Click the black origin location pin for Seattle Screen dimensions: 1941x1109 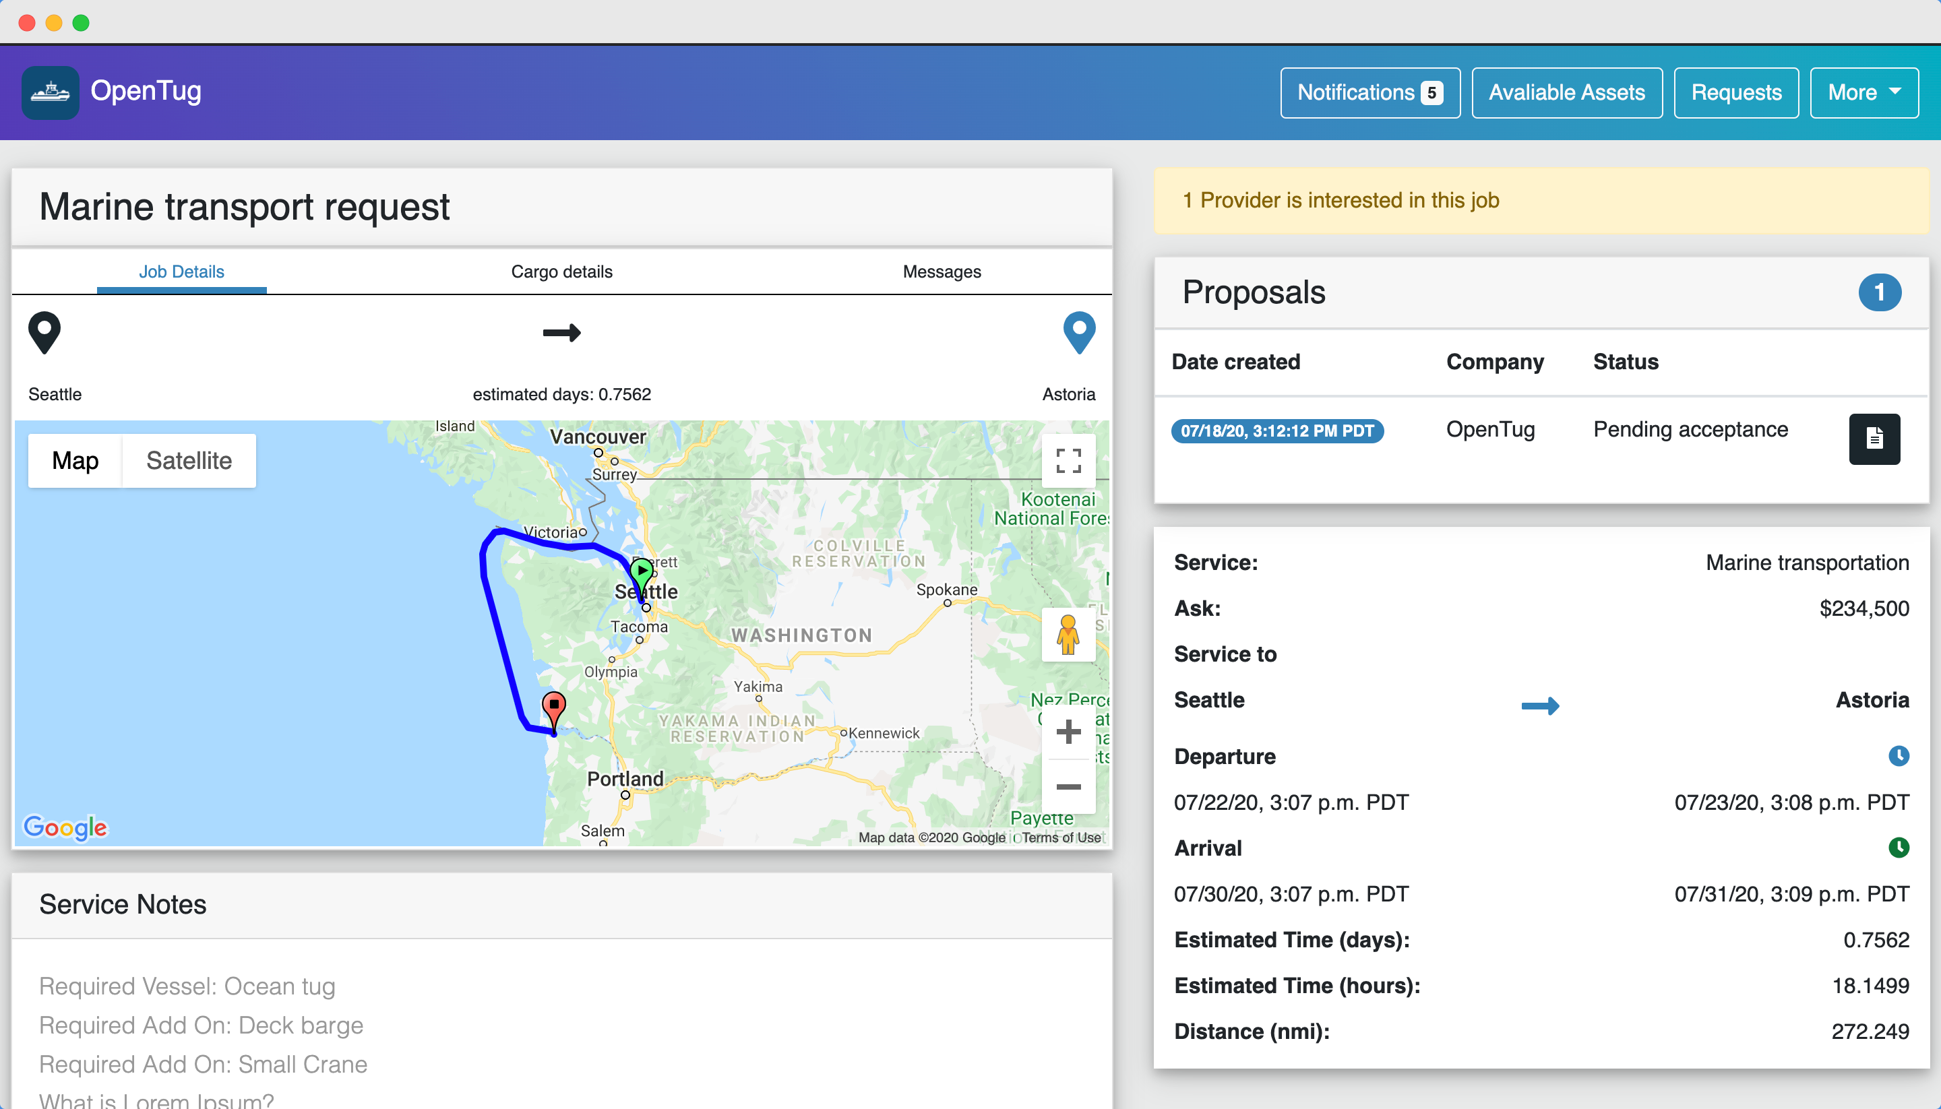point(44,333)
